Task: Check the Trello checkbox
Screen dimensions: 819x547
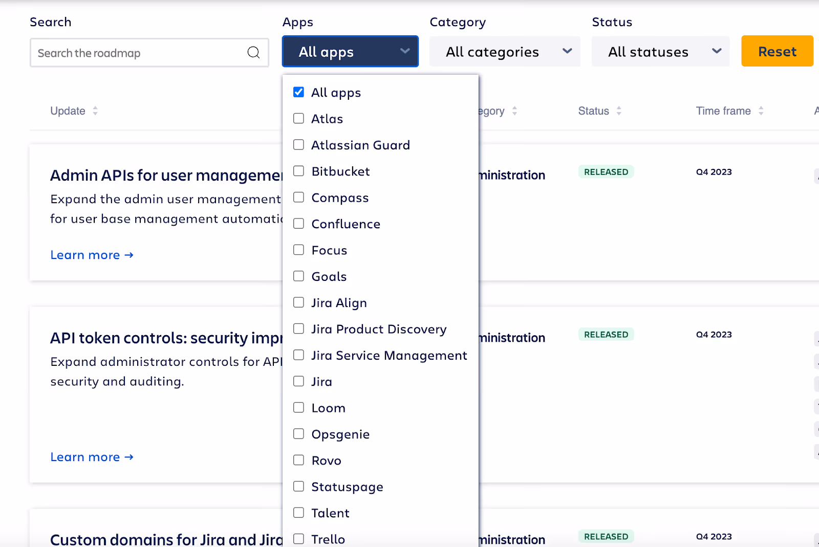Action: click(x=298, y=539)
